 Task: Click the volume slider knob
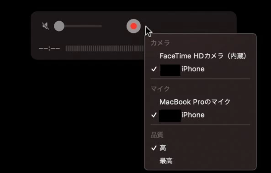click(x=59, y=26)
